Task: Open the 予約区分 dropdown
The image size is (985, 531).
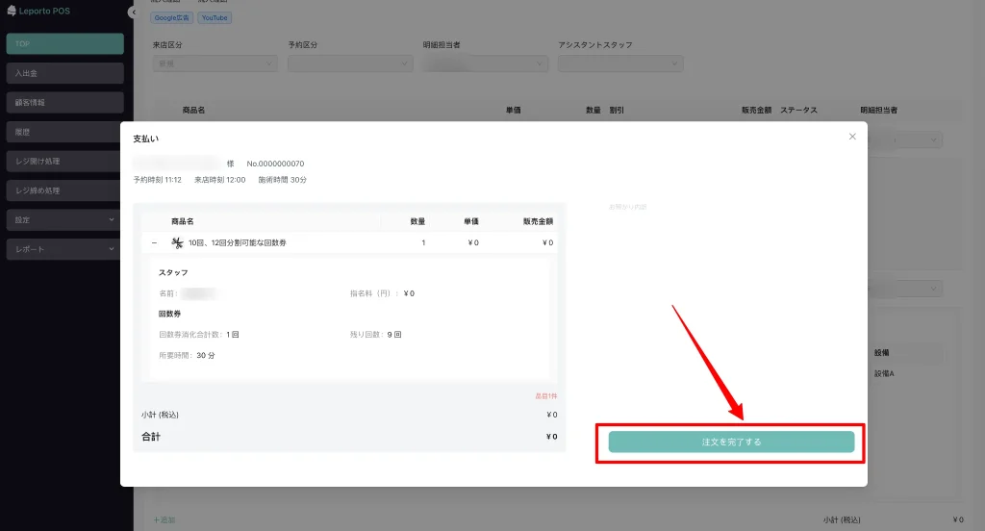Action: [350, 63]
